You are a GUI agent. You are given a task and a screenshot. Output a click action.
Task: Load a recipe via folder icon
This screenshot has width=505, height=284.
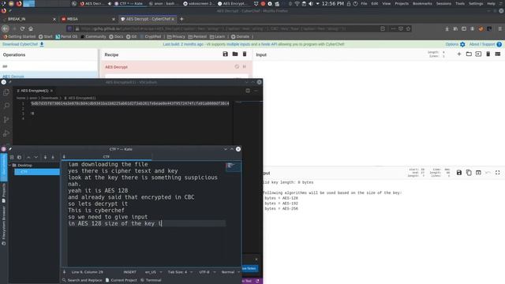click(235, 54)
